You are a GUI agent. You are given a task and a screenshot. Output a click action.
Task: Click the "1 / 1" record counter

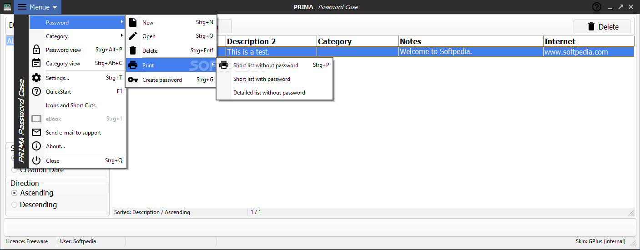[x=256, y=212]
